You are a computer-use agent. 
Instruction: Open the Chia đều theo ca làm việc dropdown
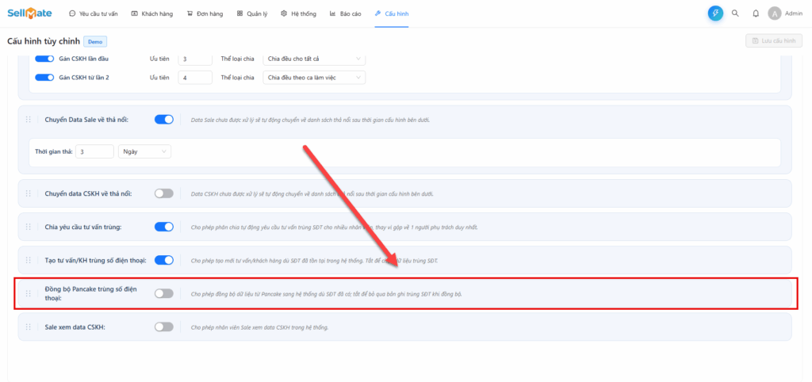pyautogui.click(x=314, y=77)
